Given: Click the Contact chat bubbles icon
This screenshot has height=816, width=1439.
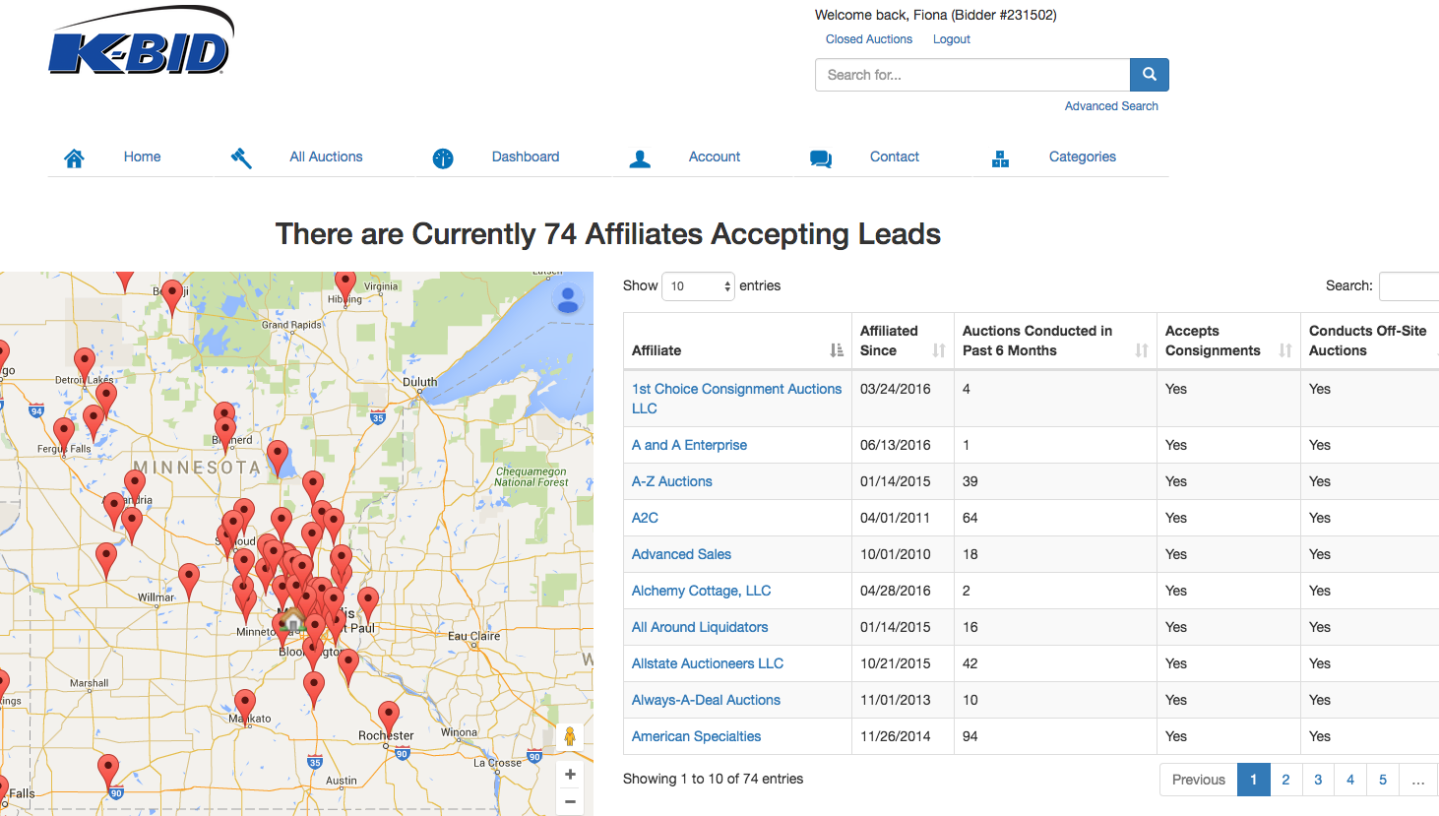Looking at the screenshot, I should 820,157.
